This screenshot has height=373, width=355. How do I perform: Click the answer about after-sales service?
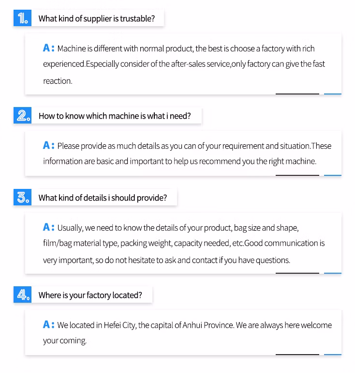(x=184, y=64)
